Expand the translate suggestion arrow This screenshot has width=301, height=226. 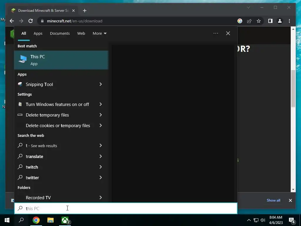coord(101,156)
